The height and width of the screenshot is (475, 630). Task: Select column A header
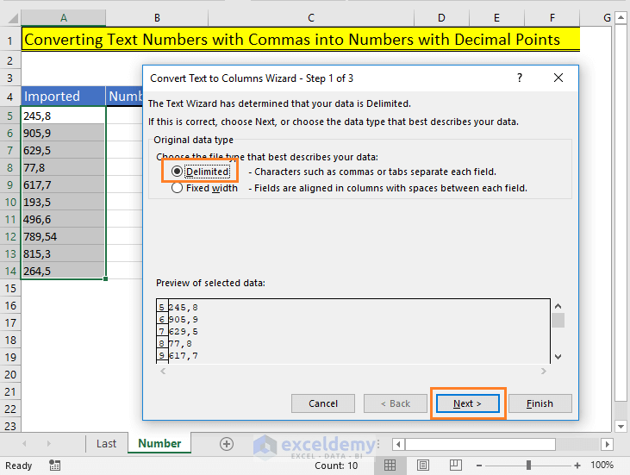(64, 18)
